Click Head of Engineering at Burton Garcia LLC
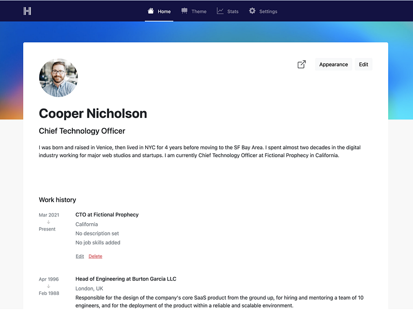413x310 pixels. click(x=126, y=279)
